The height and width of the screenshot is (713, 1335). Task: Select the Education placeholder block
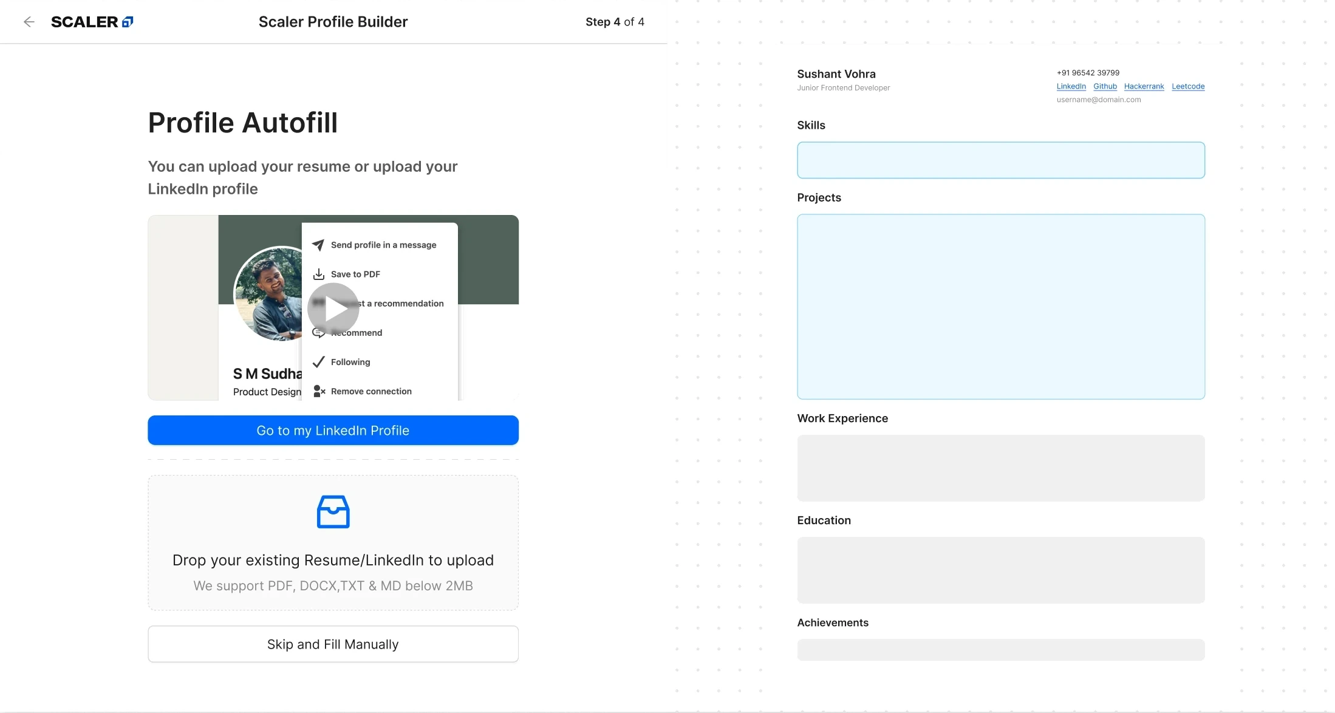coord(1000,570)
